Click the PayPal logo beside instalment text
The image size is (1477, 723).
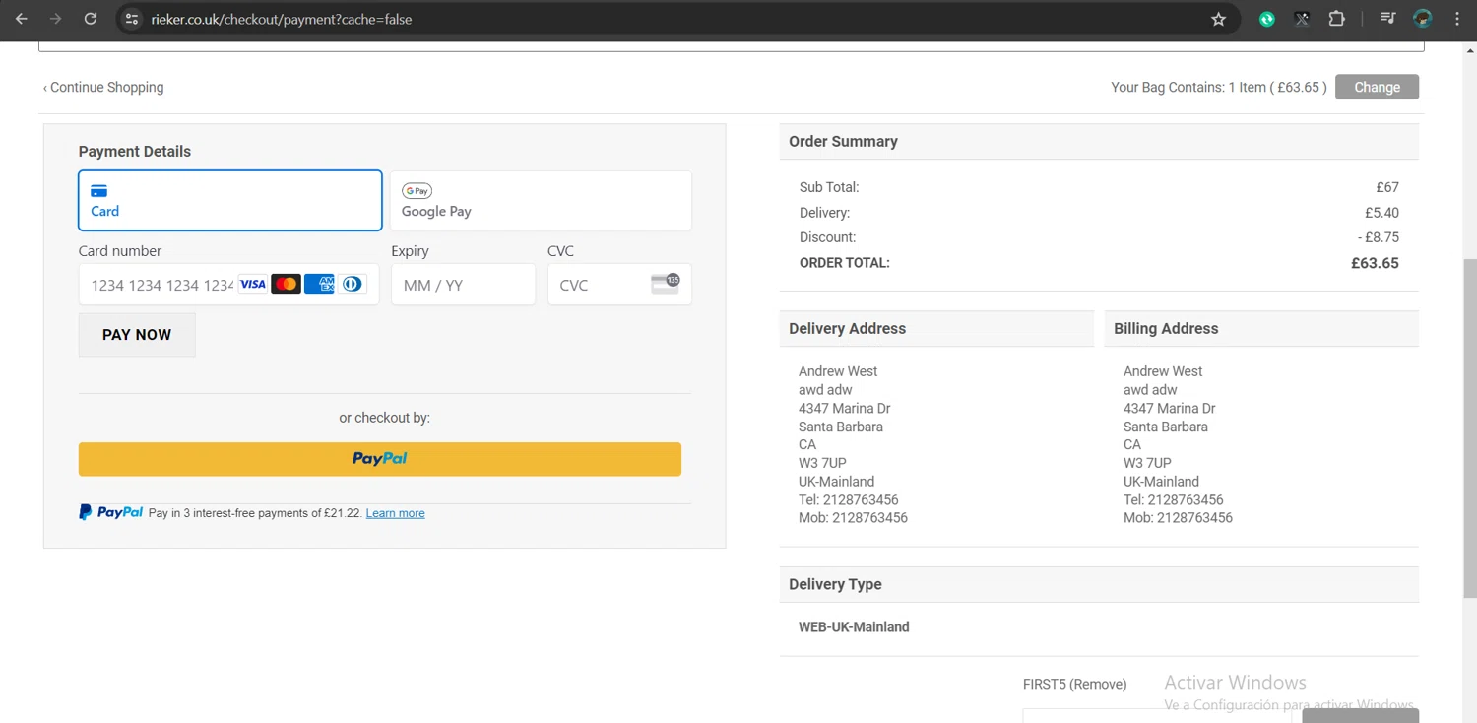[x=110, y=512]
